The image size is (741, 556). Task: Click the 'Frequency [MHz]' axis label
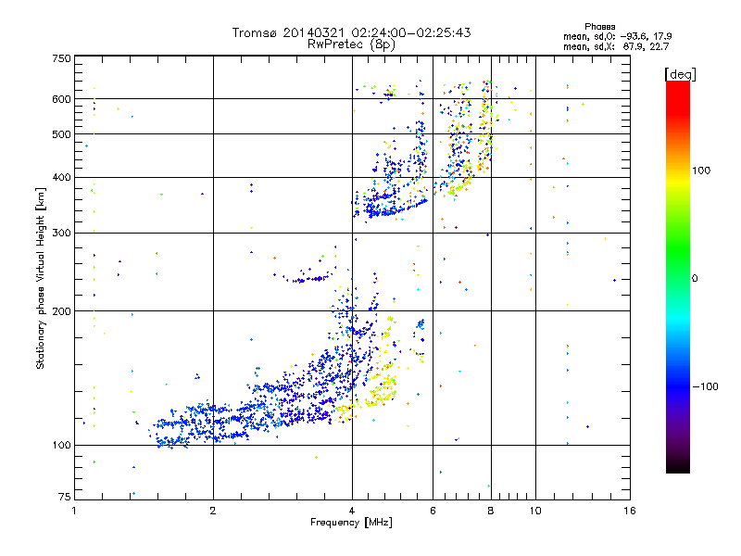click(x=351, y=523)
